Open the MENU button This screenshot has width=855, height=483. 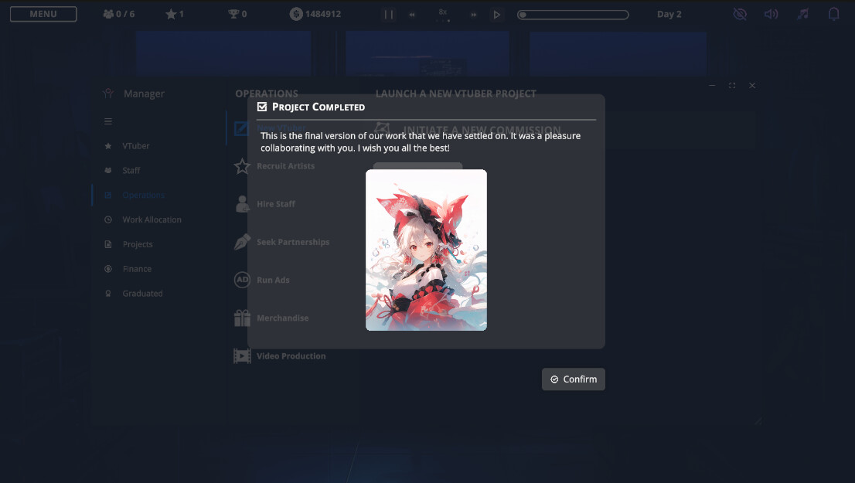[43, 13]
